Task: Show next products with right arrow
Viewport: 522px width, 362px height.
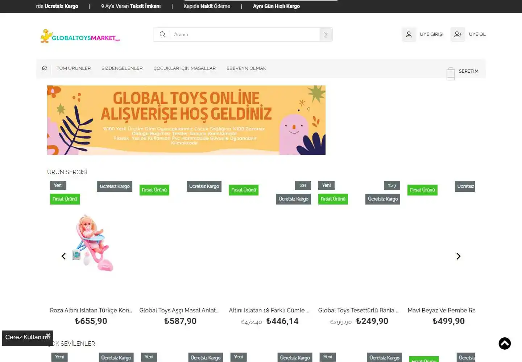Action: tap(459, 256)
